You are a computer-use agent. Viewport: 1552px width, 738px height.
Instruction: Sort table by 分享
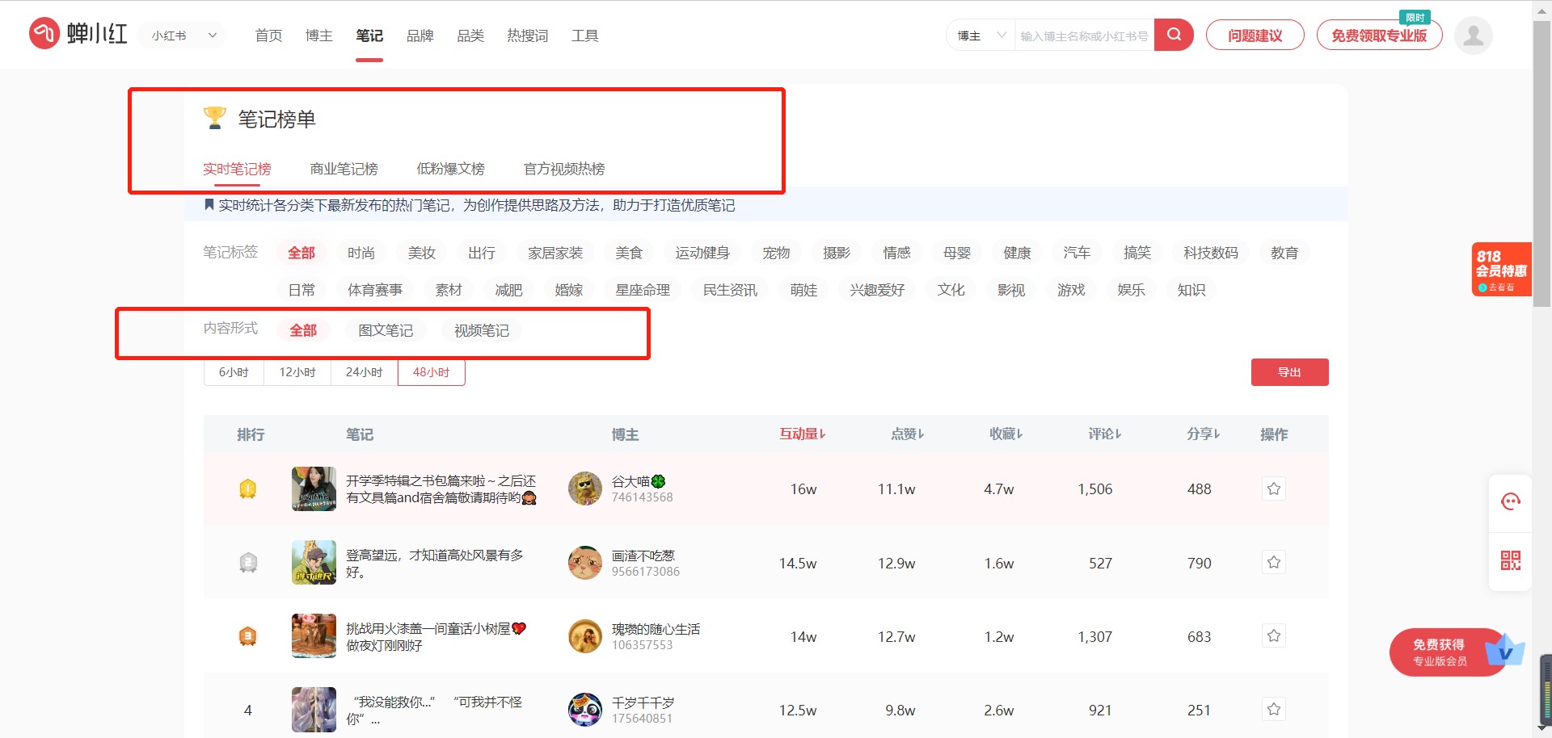(1203, 434)
